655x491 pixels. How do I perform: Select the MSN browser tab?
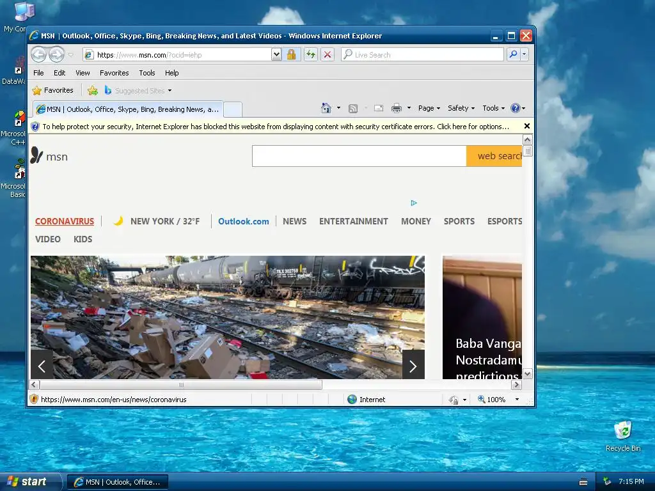[x=127, y=109]
